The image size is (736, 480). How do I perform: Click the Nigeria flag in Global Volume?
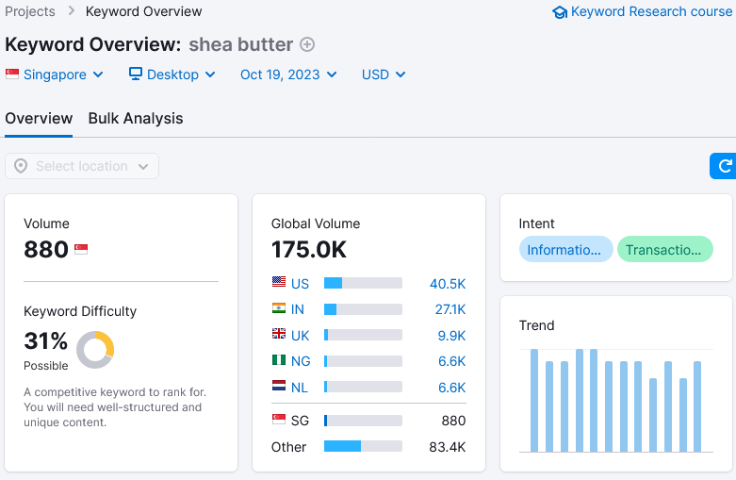pos(279,360)
